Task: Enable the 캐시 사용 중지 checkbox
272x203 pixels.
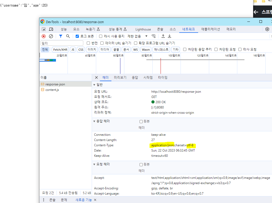Action: coord(101,36)
